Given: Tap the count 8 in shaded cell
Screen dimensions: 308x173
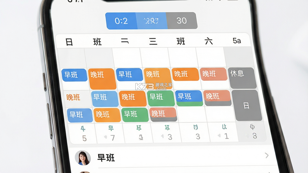Looking at the screenshot, I should click(255, 136).
